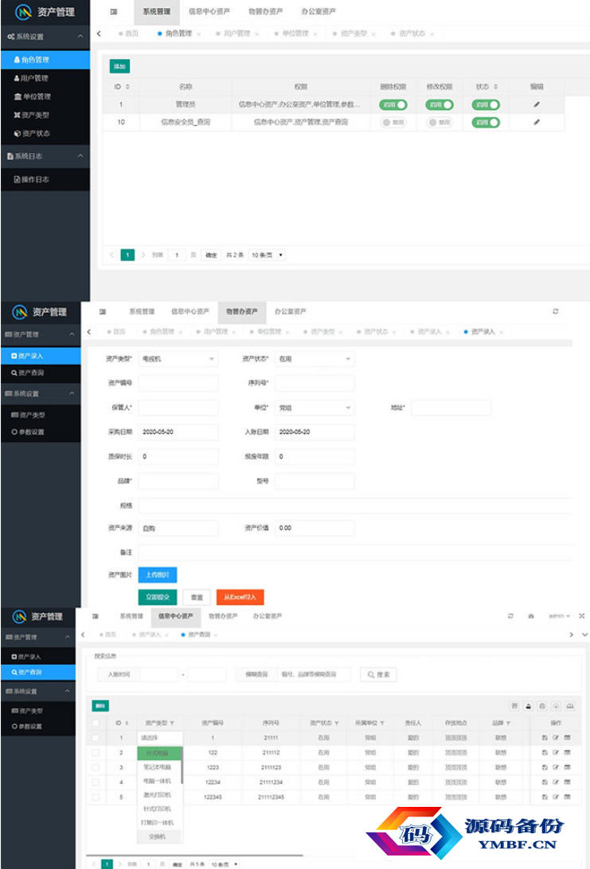Filter asset table by 资产状态 column
This screenshot has height=869, width=590.
pyautogui.click(x=336, y=723)
